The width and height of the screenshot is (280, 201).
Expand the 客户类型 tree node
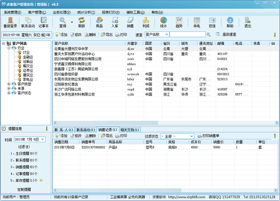9,84
